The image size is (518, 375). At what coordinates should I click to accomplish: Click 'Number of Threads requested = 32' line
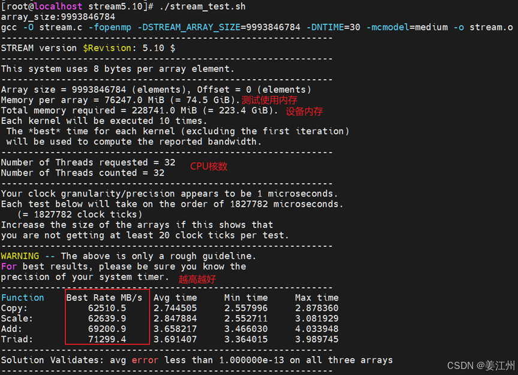[88, 162]
